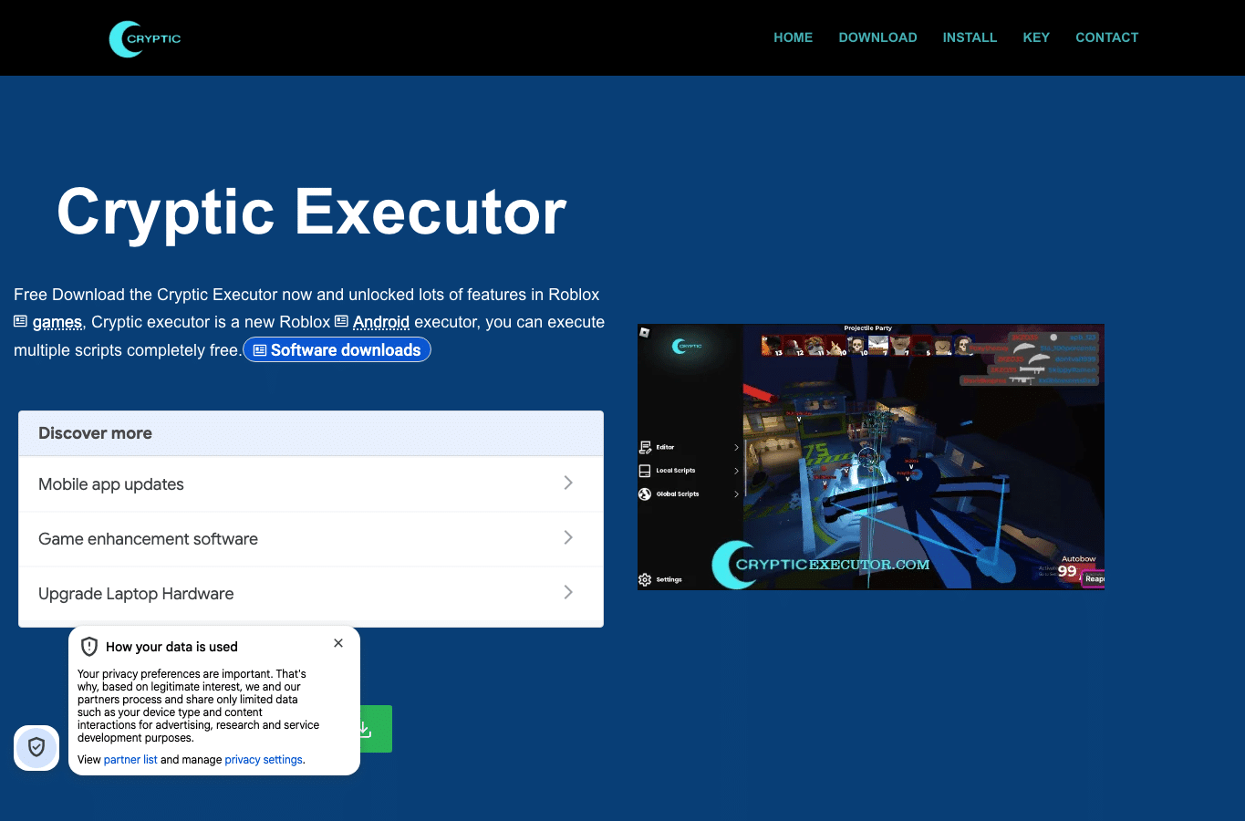Screen dimensions: 1245x821
Task: Click the Software downloads pill button
Action: (337, 349)
